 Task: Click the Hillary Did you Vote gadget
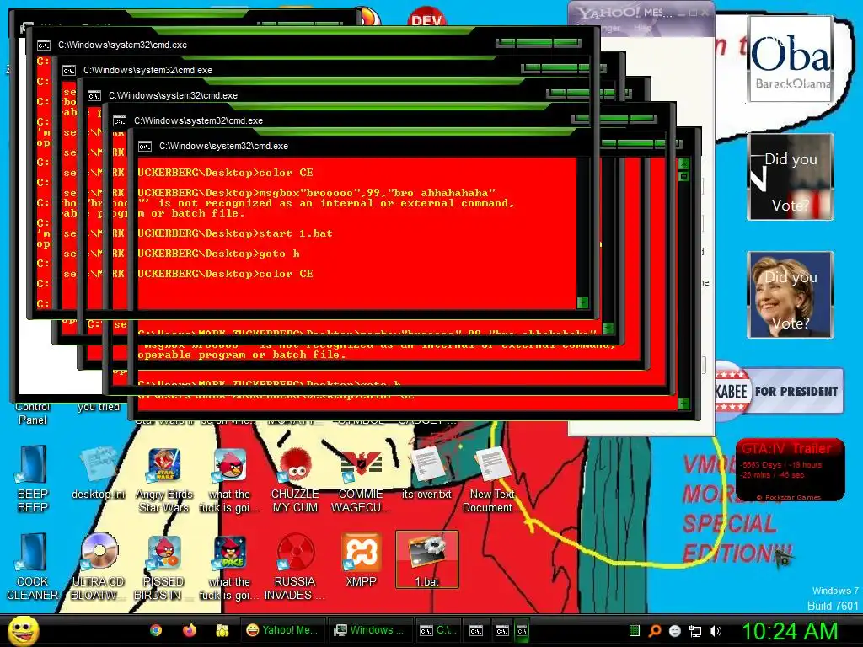pos(791,294)
